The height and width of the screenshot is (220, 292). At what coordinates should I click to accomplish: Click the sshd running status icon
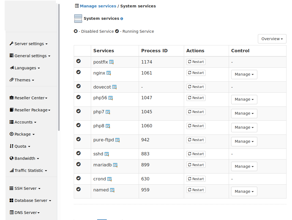coord(78,153)
